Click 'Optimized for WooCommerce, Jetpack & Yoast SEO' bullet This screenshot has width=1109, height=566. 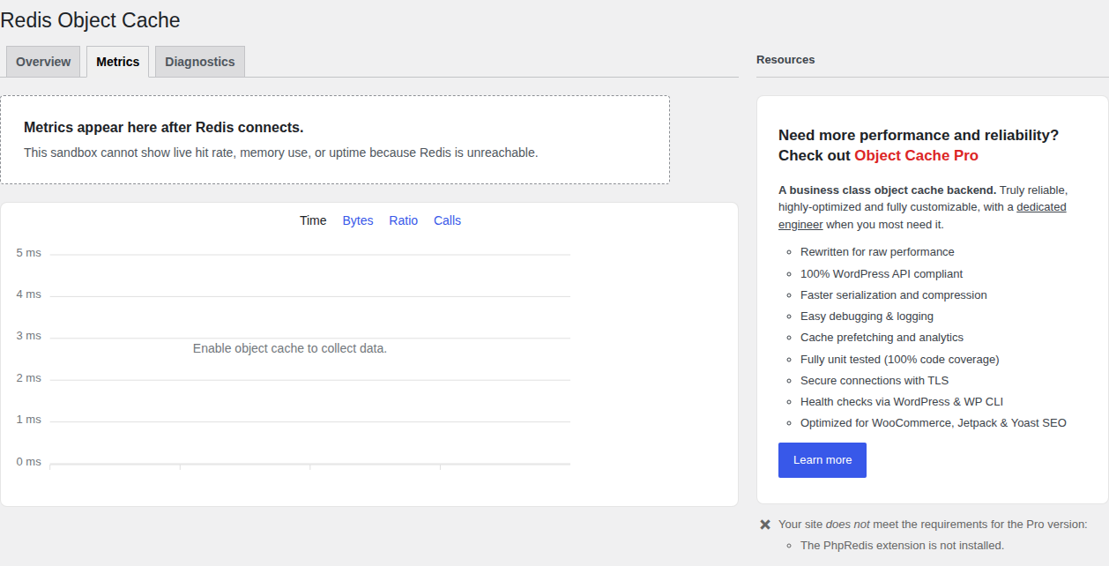[934, 423]
